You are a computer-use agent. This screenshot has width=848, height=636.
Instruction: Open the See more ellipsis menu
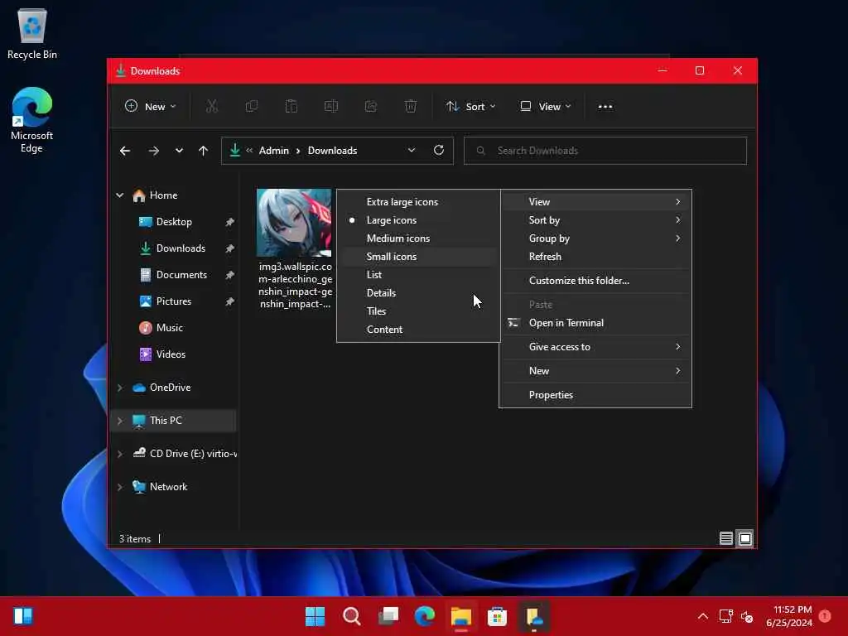click(x=605, y=107)
